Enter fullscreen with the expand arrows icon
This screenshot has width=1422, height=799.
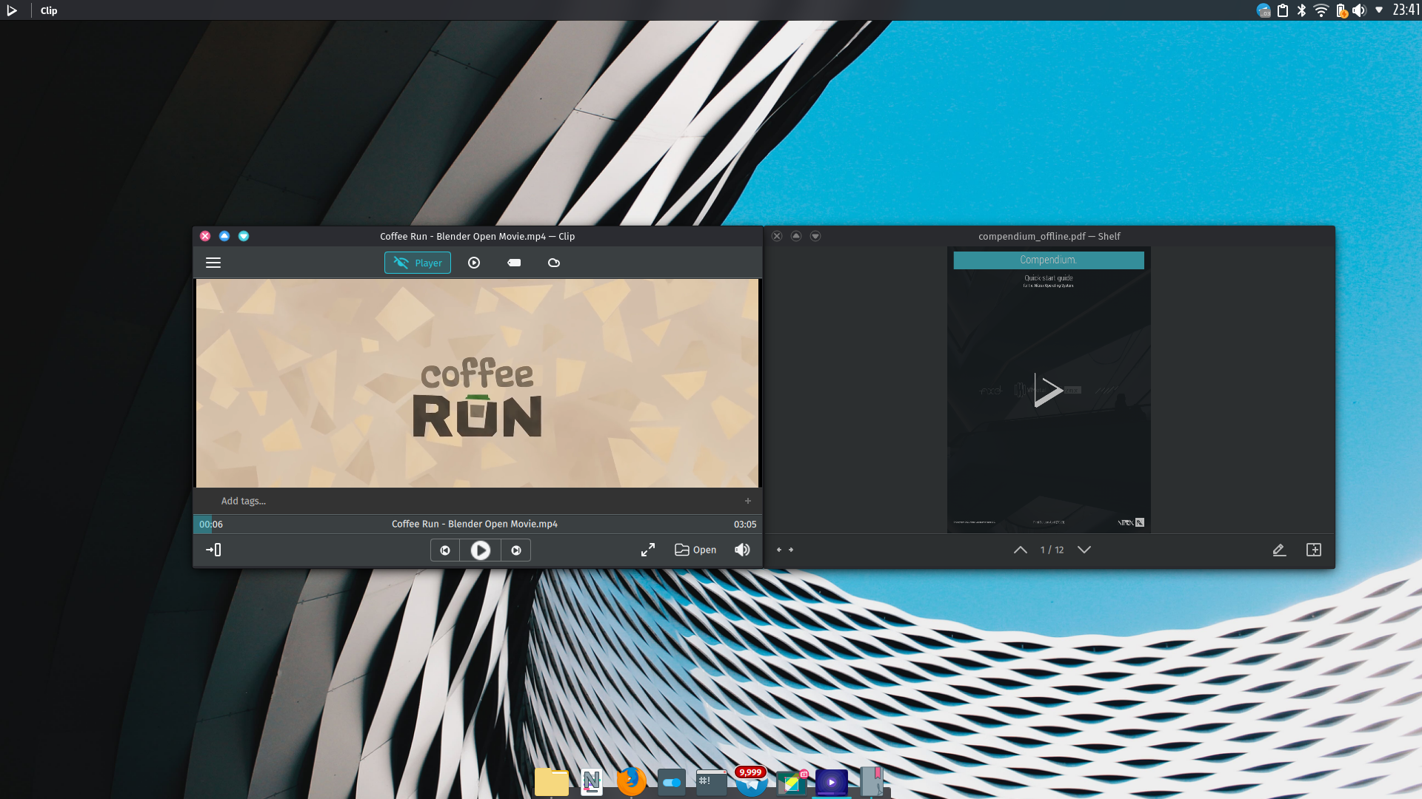click(648, 550)
